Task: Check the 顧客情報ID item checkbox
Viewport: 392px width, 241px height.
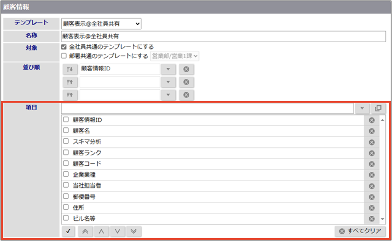Action: (66, 119)
